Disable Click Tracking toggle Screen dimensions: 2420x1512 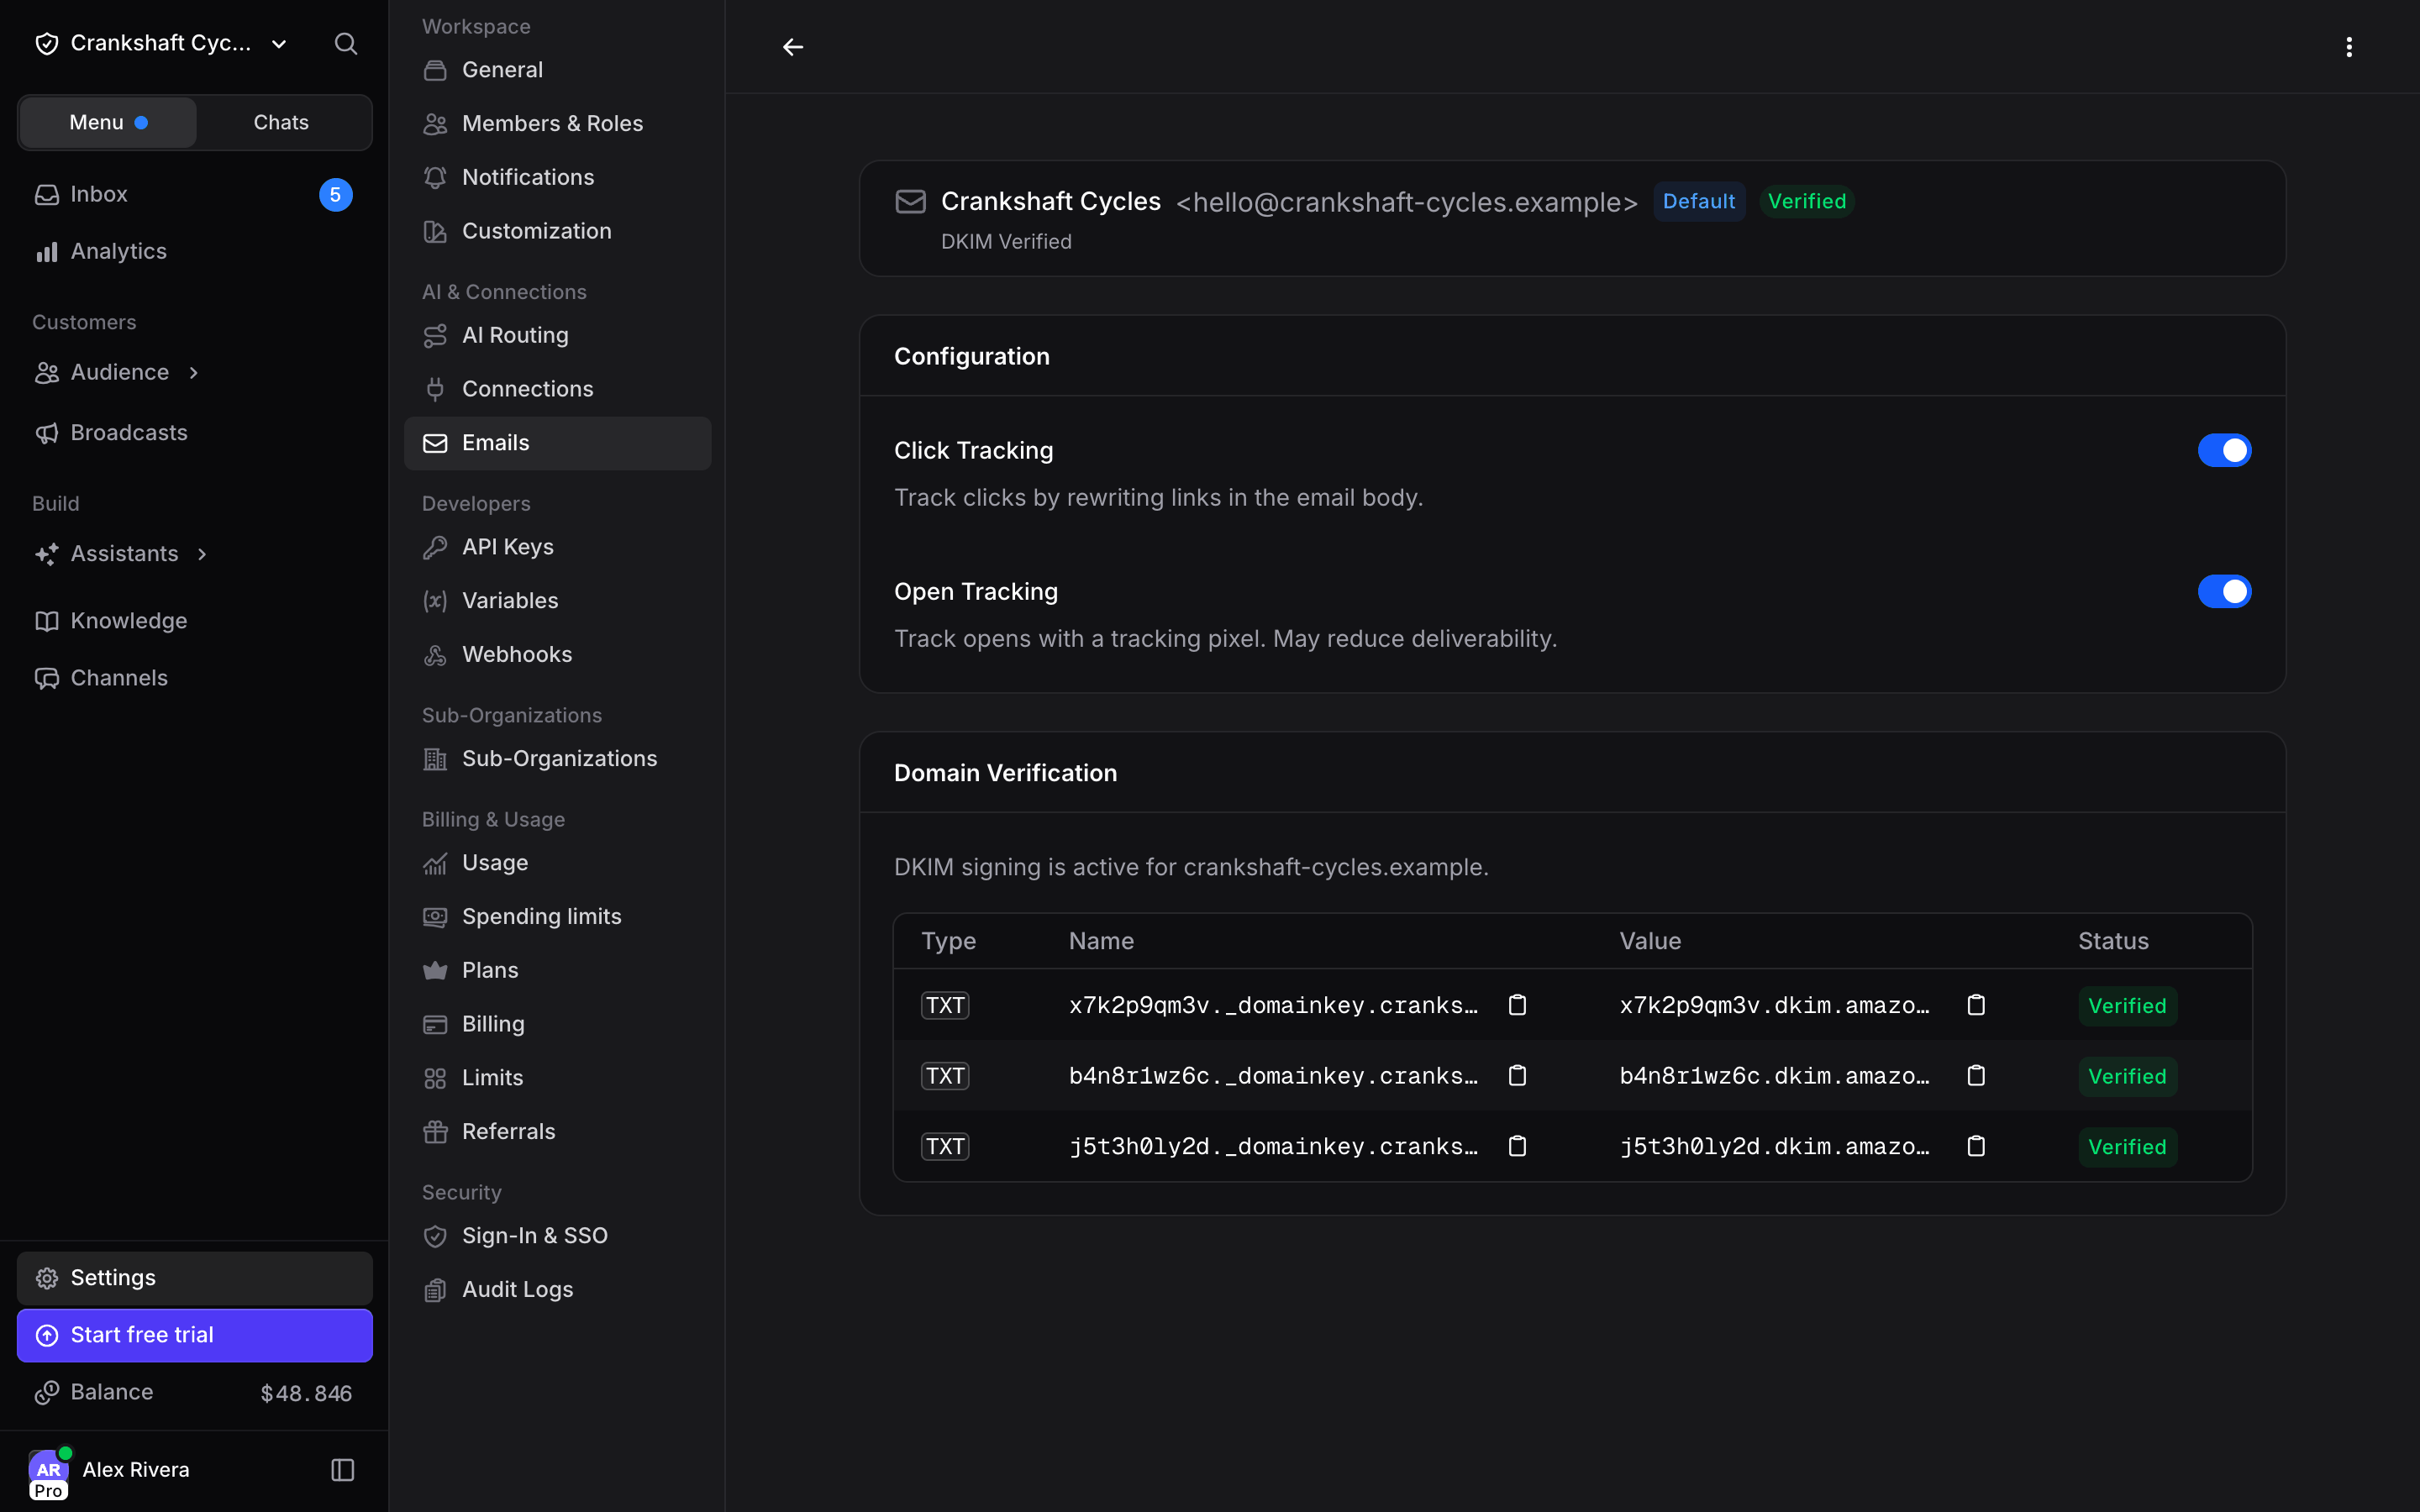point(2224,450)
